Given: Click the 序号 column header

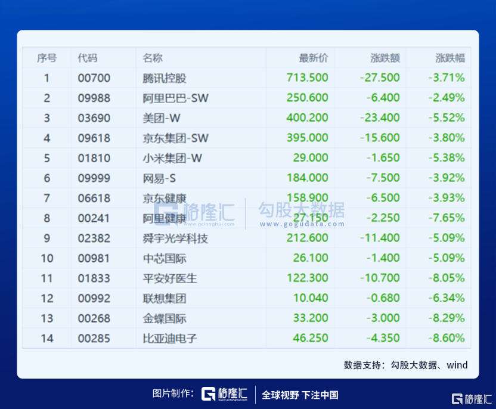Looking at the screenshot, I should (47, 58).
